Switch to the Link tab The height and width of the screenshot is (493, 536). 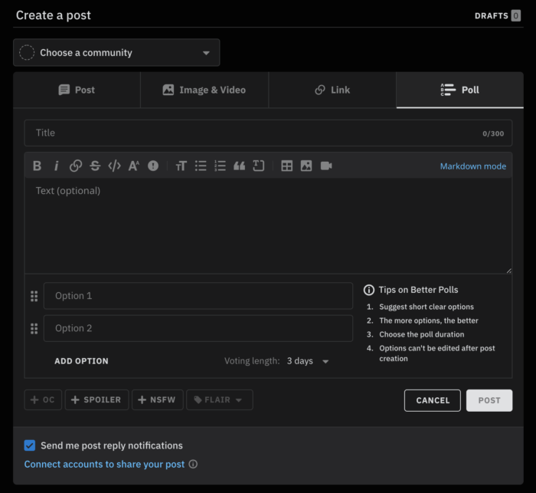pyautogui.click(x=332, y=90)
